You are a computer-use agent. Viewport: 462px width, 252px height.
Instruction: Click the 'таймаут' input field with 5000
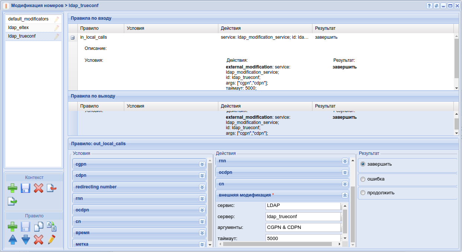[x=303, y=238]
